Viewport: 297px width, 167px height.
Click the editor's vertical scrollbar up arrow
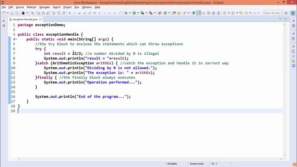pyautogui.click(x=284, y=25)
